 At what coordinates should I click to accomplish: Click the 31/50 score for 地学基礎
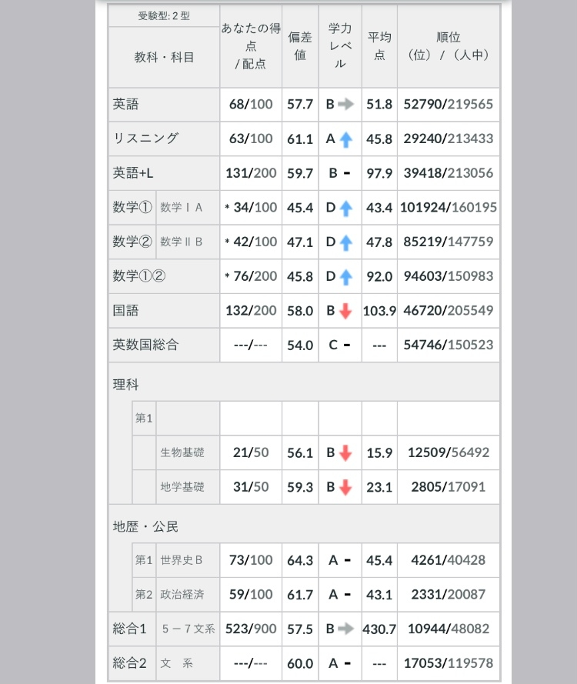(x=251, y=487)
